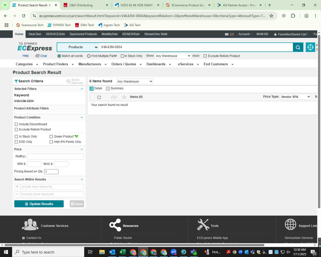Click the MIN $ price field
The image size is (321, 257).
[34, 164]
